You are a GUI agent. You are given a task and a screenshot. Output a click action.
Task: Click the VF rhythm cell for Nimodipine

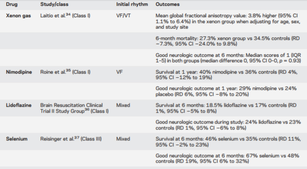click(x=119, y=72)
